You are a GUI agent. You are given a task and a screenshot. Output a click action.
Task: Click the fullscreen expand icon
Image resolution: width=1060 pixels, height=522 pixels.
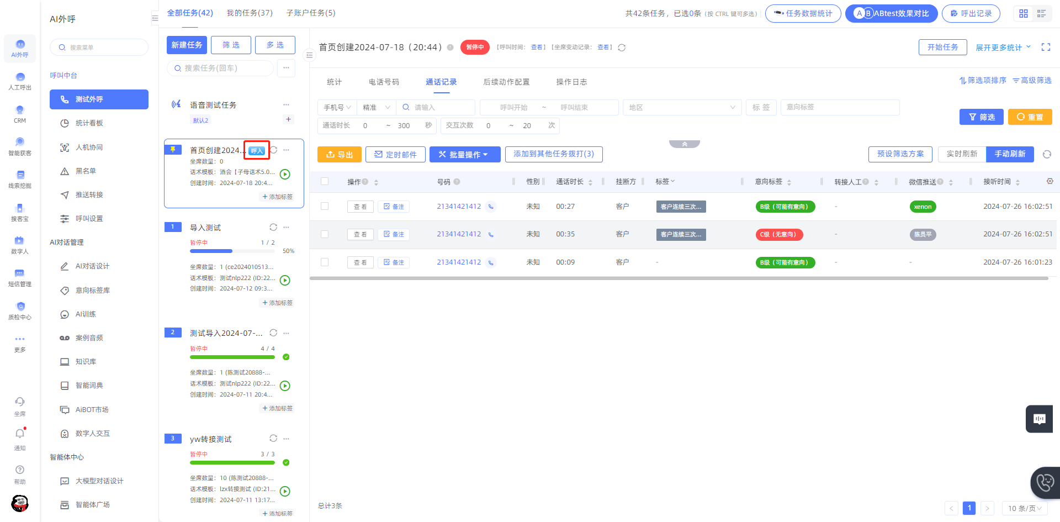click(1046, 48)
